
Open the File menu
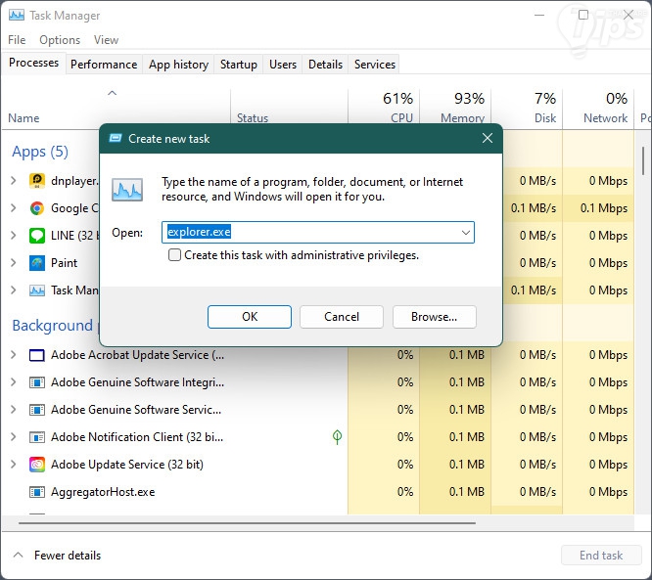(x=17, y=40)
